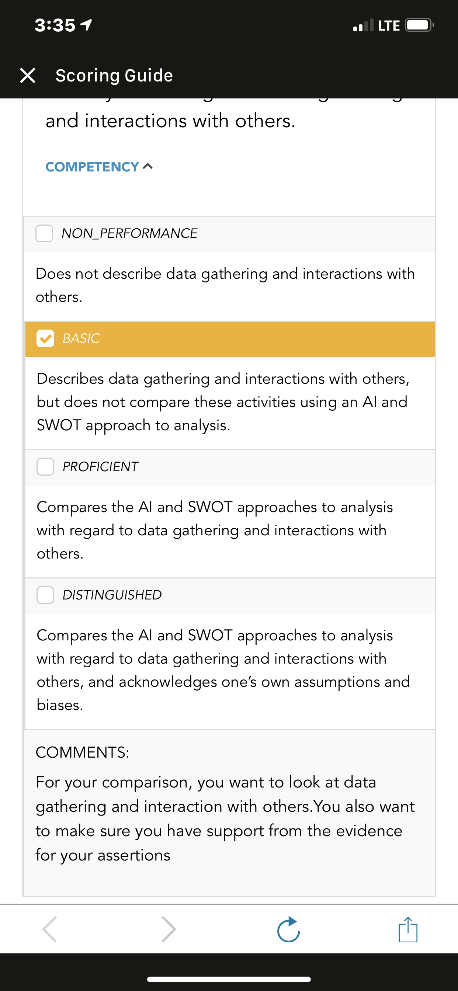Tap the Scoring Guide title
This screenshot has width=458, height=991.
[114, 76]
